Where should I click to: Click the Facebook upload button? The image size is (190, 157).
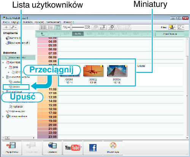coord(93,148)
